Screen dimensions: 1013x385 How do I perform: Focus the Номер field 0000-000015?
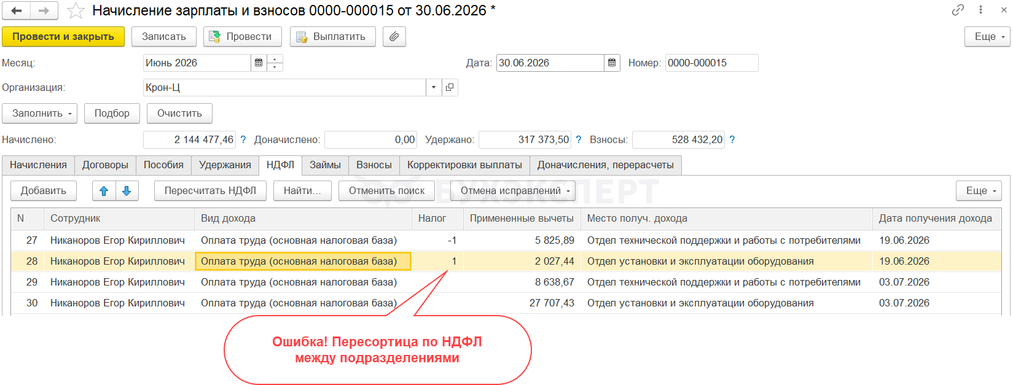tap(711, 63)
